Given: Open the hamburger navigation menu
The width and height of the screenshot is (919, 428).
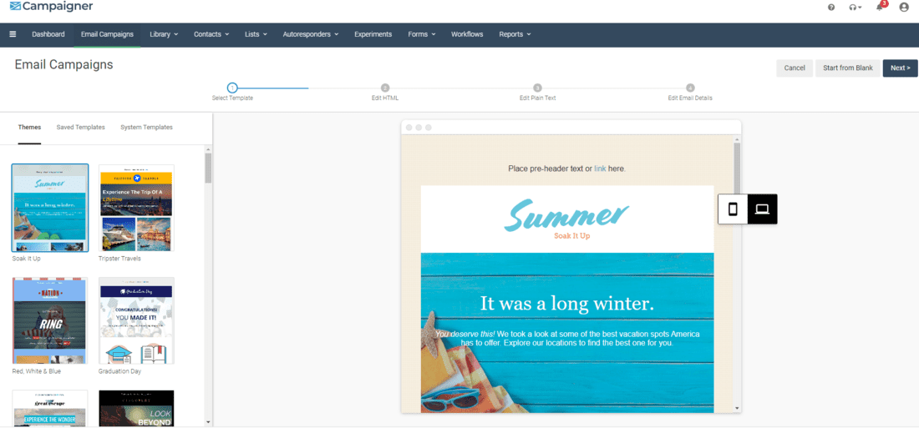Looking at the screenshot, I should coord(13,34).
